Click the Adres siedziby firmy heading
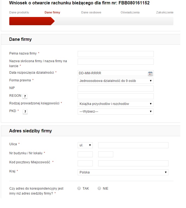Viewport: 186px width, 208px height. click(30, 131)
